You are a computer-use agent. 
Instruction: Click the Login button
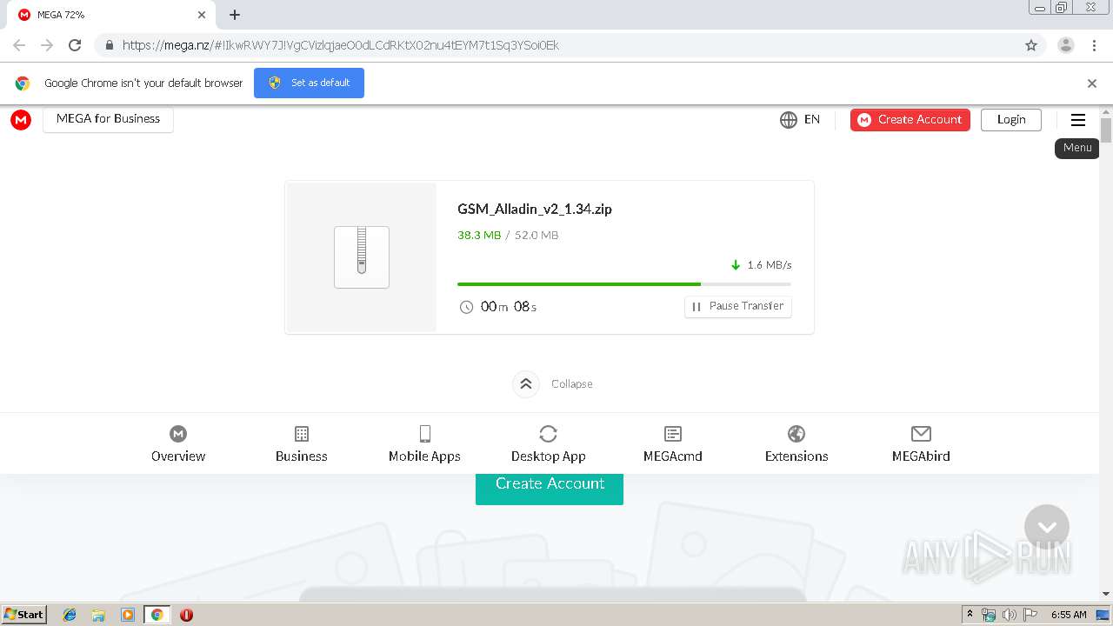tap(1011, 120)
